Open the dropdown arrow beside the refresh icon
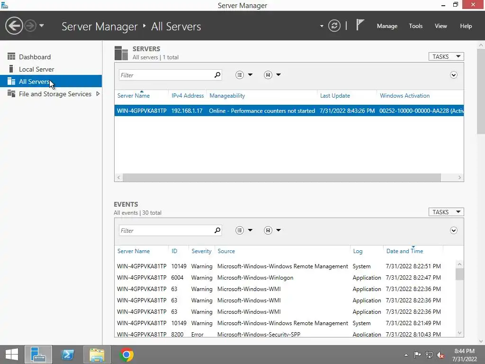Screen dimensions: 485x364 coord(322,26)
